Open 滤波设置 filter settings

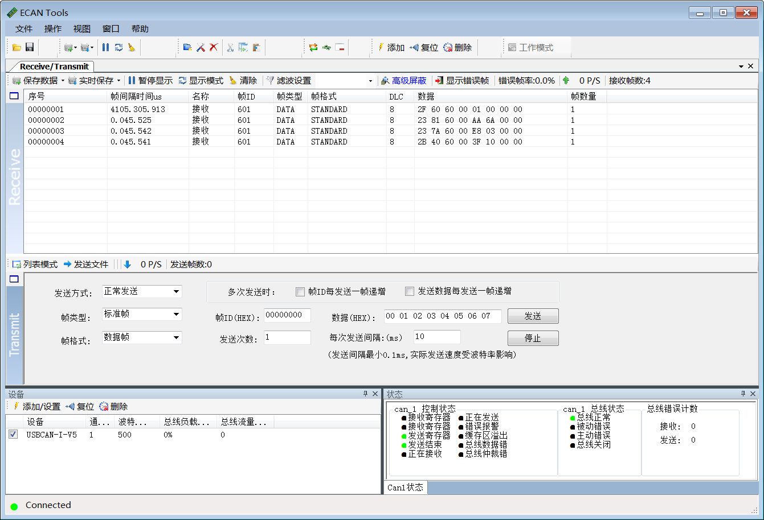289,81
